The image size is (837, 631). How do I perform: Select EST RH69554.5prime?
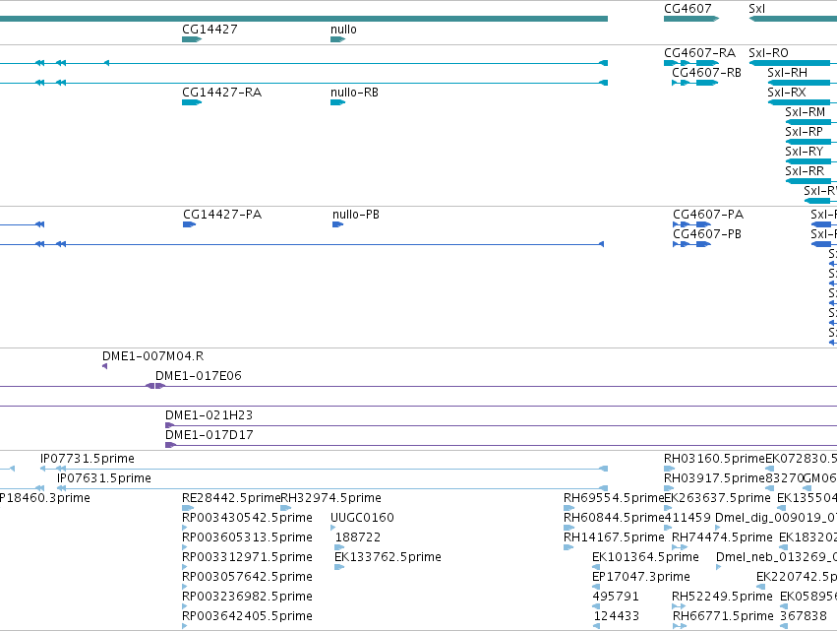[x=614, y=498]
